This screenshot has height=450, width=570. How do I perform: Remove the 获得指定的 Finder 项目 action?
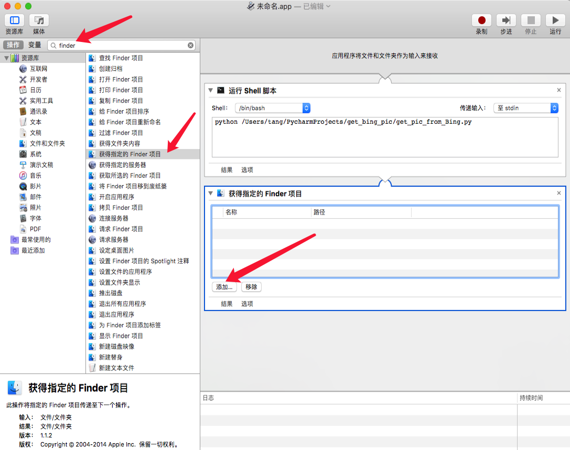point(559,193)
